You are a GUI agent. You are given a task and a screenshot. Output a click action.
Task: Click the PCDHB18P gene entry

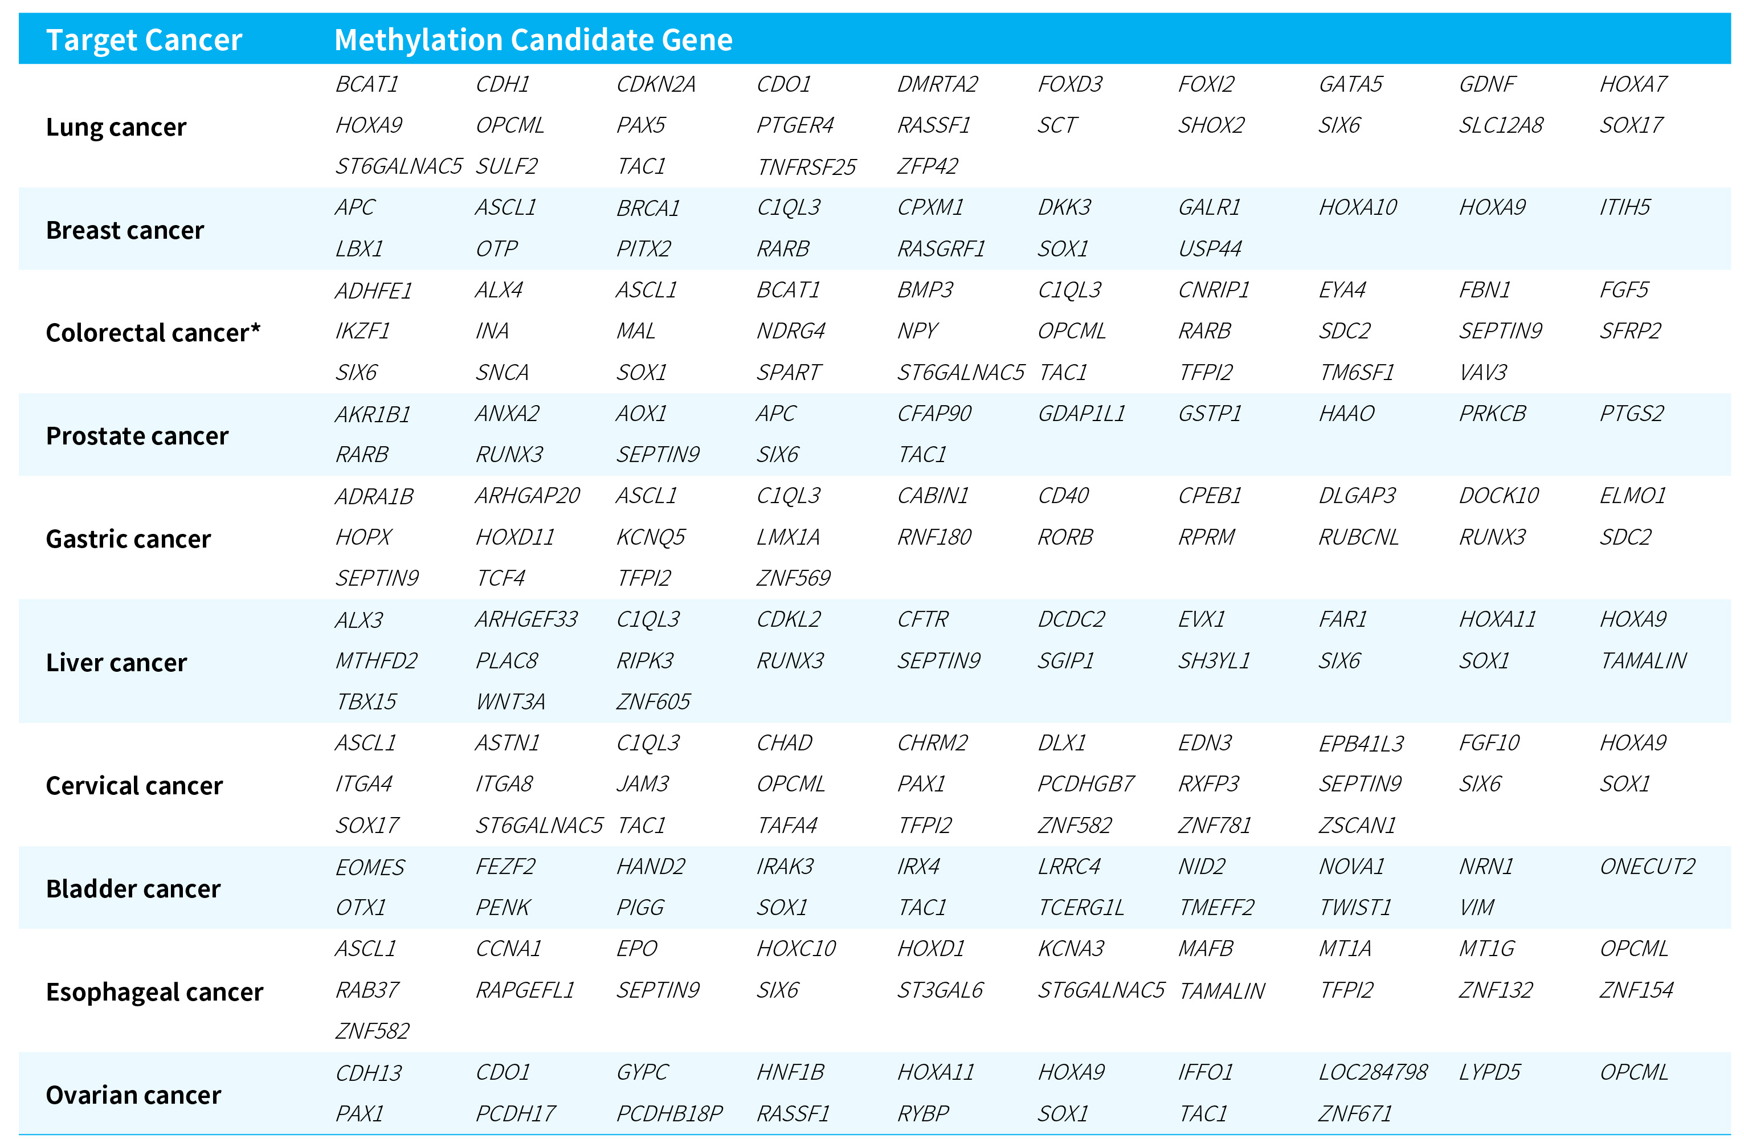pos(668,1114)
